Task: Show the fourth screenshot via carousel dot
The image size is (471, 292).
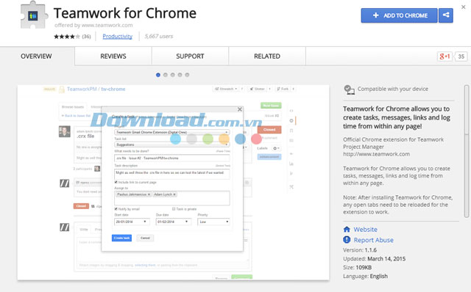Action: point(180,75)
